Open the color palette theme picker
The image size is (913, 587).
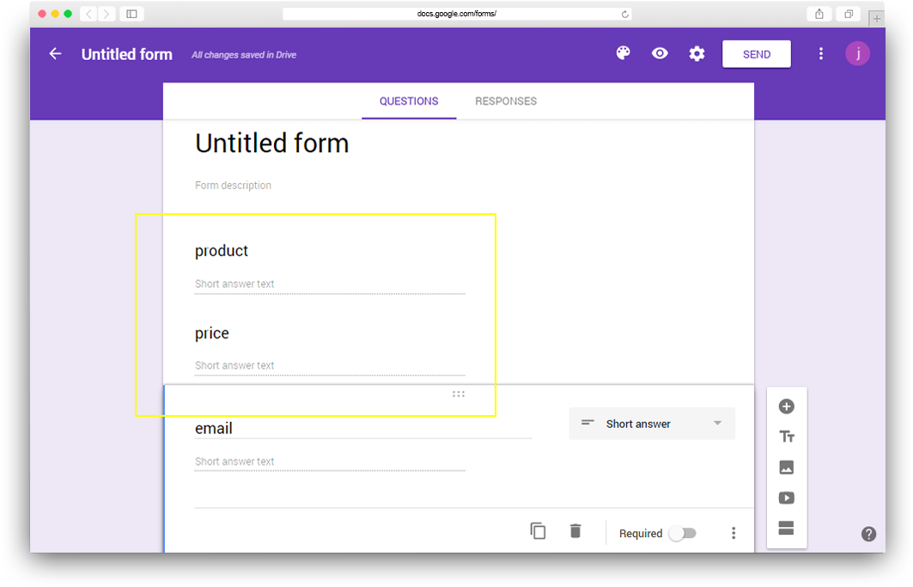coord(623,53)
